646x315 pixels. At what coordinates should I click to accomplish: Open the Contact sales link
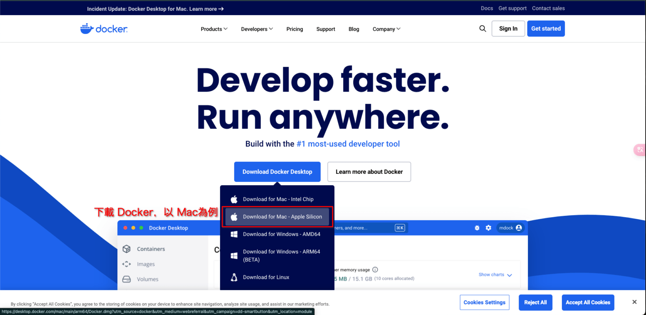548,8
